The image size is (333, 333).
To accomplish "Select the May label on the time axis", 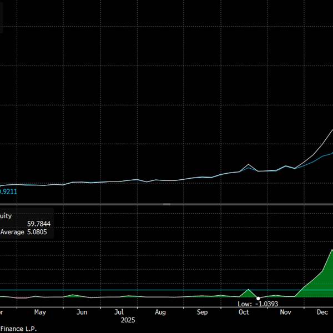I will 40,312.
